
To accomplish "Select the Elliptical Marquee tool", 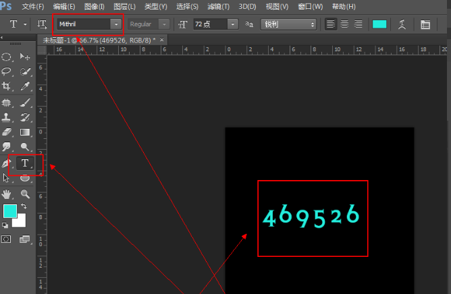I will (6, 57).
